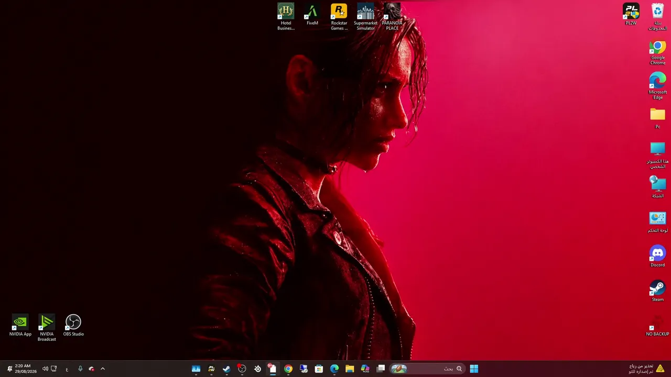
Task: Open OBS Studio desktop shortcut
Action: 73,326
